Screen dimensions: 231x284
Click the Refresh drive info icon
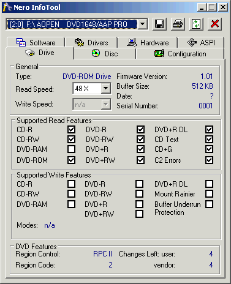point(196,24)
